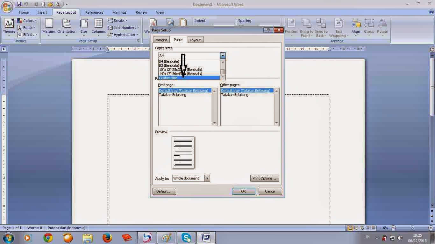Switch to the Mailings ribbon tab
Viewport: 435px width, 244px height.
pos(119,12)
